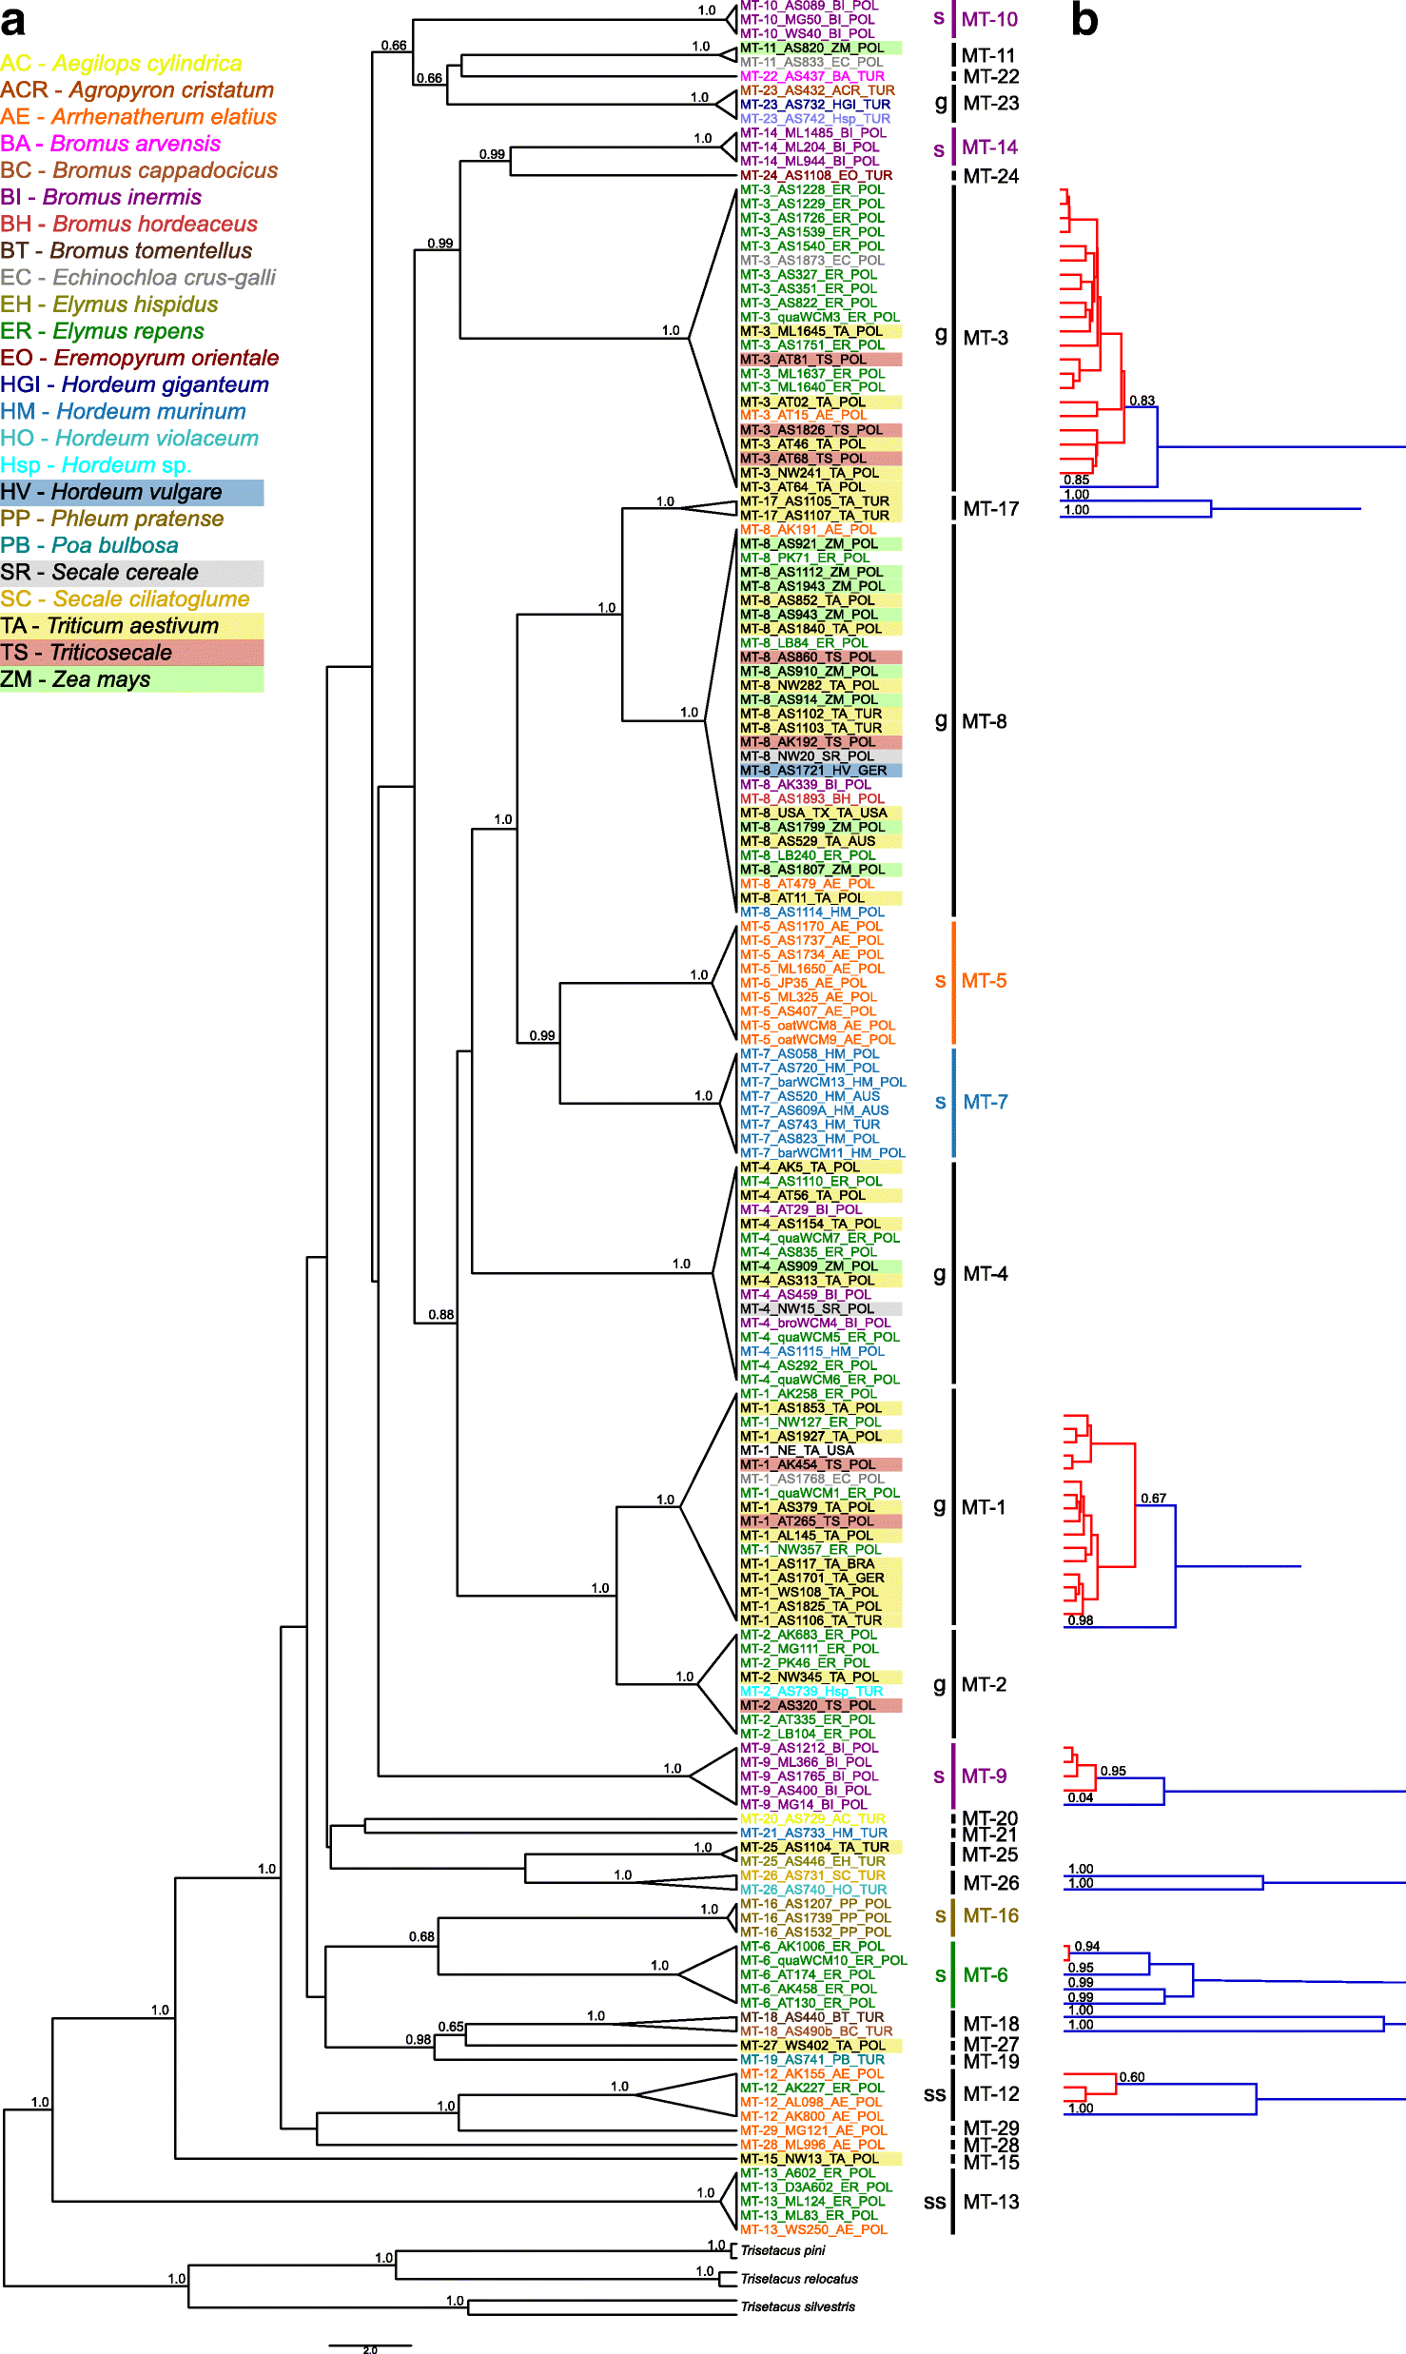Click clade label 'MT-12'

tap(991, 2094)
